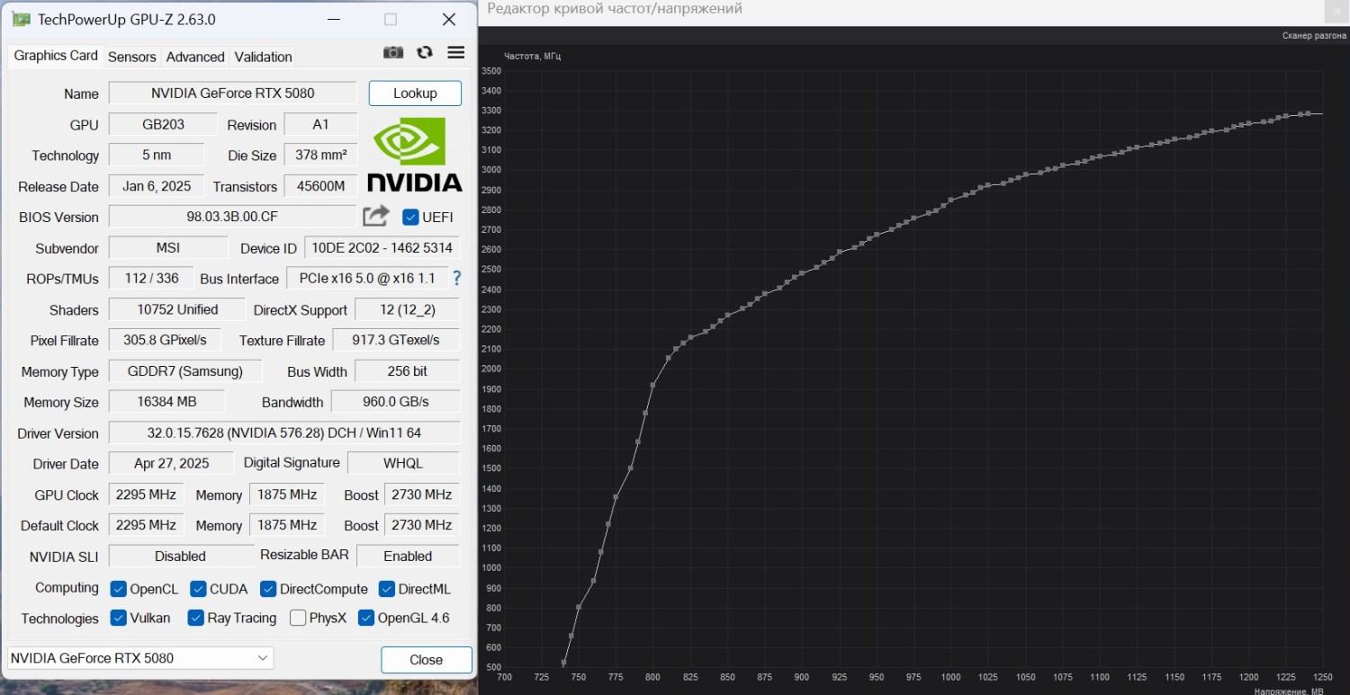The image size is (1350, 695).
Task: Click the Texture Fillrate value 917.3 GTexel/s
Action: point(396,340)
